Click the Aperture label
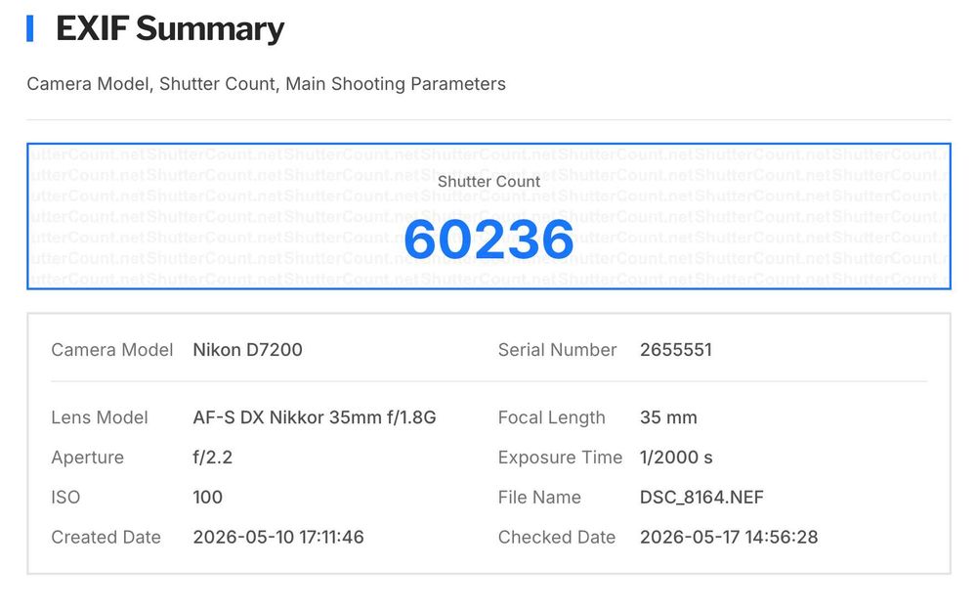The width and height of the screenshot is (977, 611). pos(87,457)
